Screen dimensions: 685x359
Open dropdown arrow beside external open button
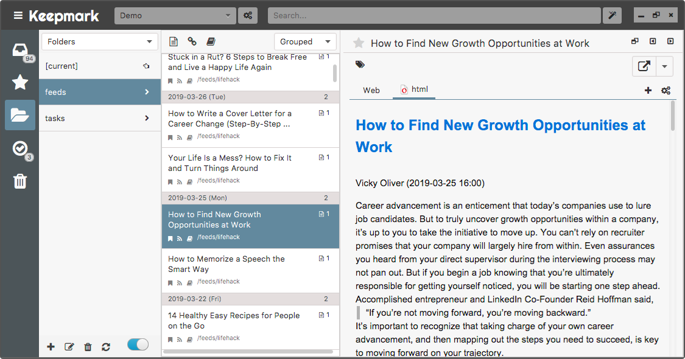[664, 66]
